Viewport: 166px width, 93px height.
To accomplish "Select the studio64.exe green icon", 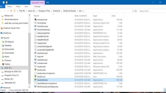I will [x=36, y=80].
